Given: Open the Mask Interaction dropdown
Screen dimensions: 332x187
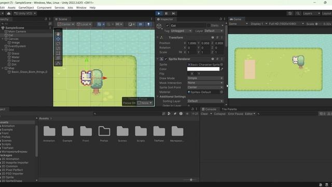Looking at the screenshot, I should pos(205,83).
